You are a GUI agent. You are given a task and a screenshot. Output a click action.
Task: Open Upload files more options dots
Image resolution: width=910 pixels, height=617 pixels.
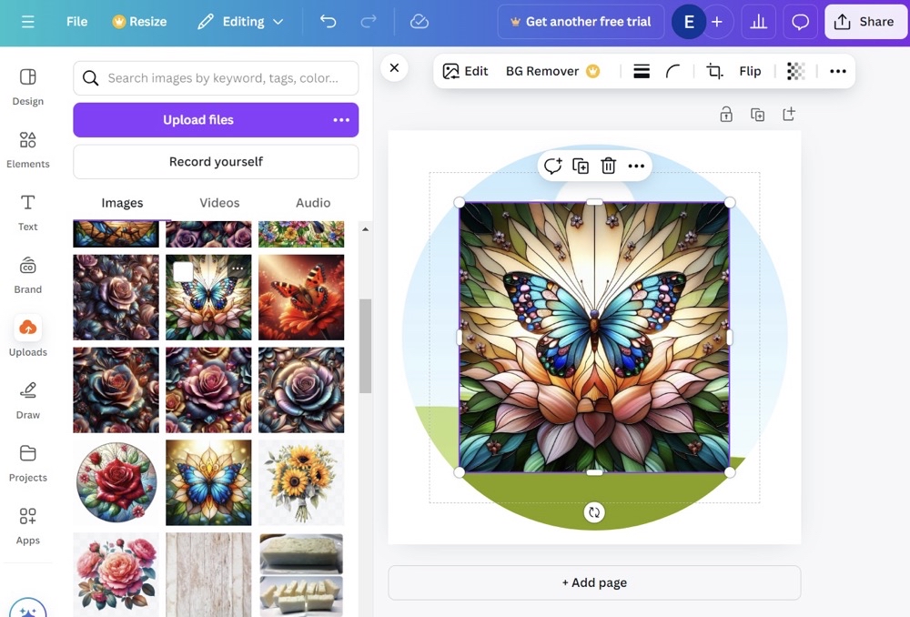(x=341, y=119)
